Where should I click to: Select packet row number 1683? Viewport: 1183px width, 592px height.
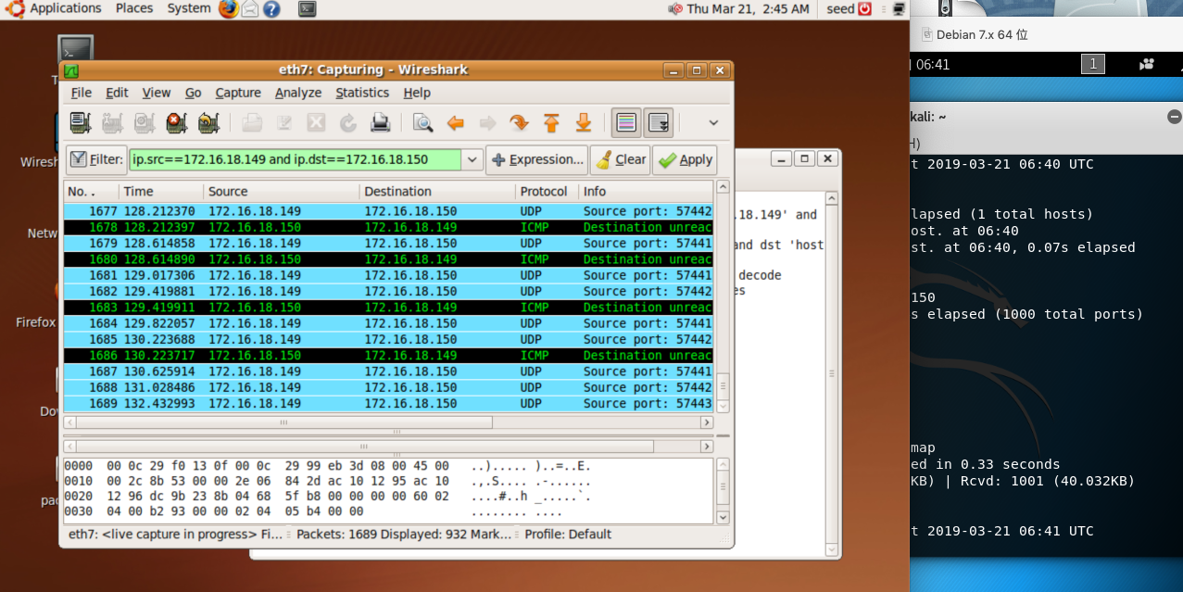click(388, 308)
